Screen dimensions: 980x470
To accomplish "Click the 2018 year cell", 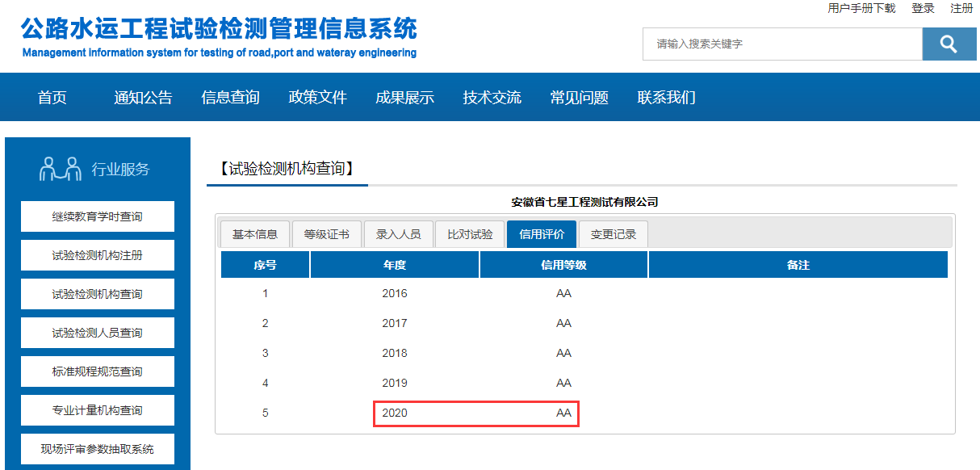I will click(x=395, y=353).
